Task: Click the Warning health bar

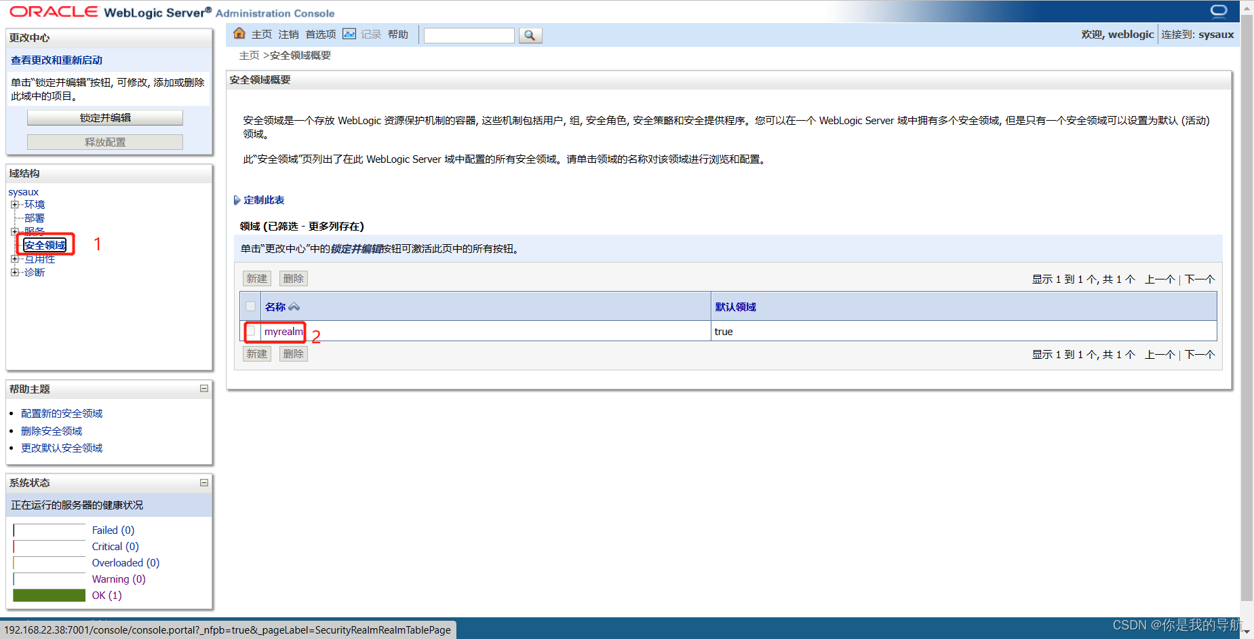Action: click(x=49, y=579)
